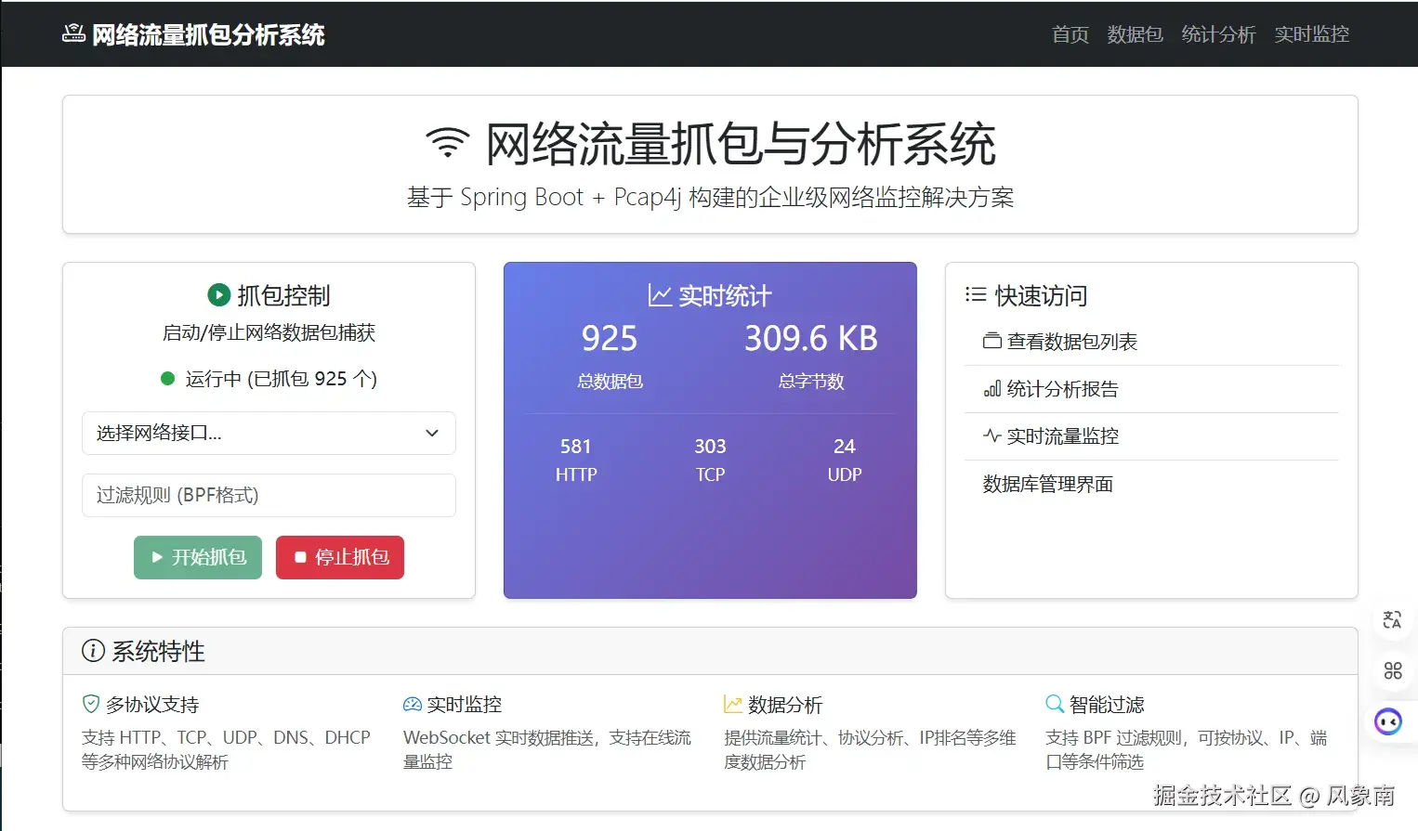This screenshot has width=1418, height=831.
Task: Click the shield icon beside 多协议支持
Action: (x=91, y=704)
